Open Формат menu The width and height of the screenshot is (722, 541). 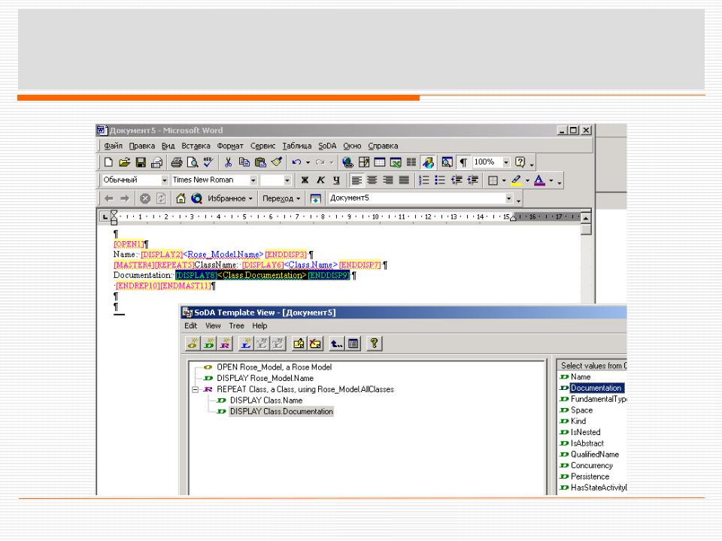click(230, 146)
